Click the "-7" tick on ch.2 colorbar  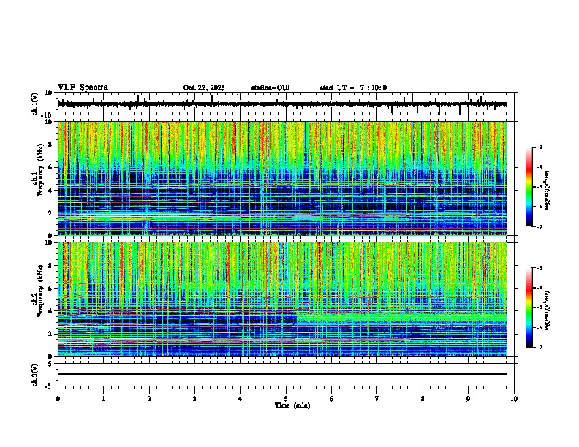tap(540, 347)
